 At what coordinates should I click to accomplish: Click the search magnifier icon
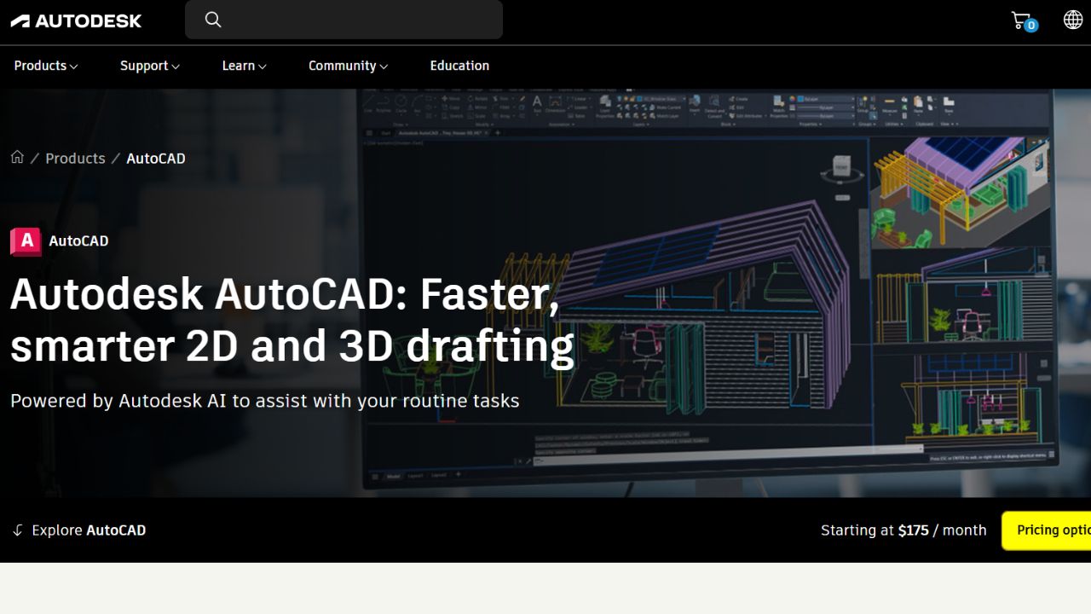click(x=213, y=20)
